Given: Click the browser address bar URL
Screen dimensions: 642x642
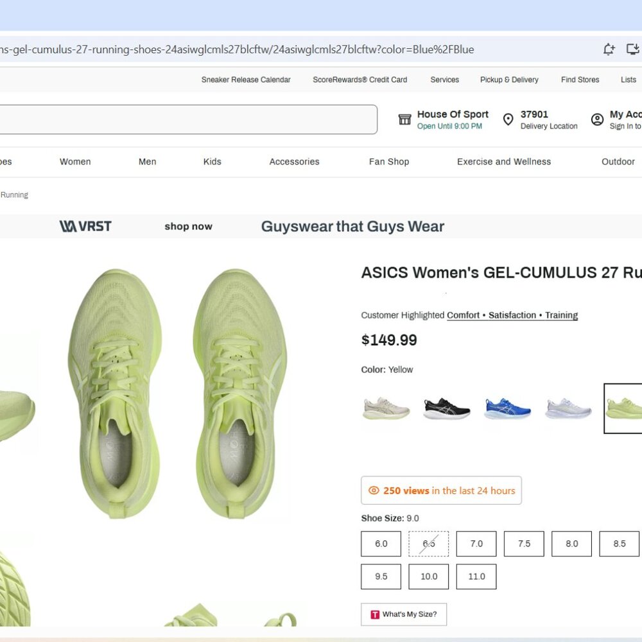Looking at the screenshot, I should (237, 49).
